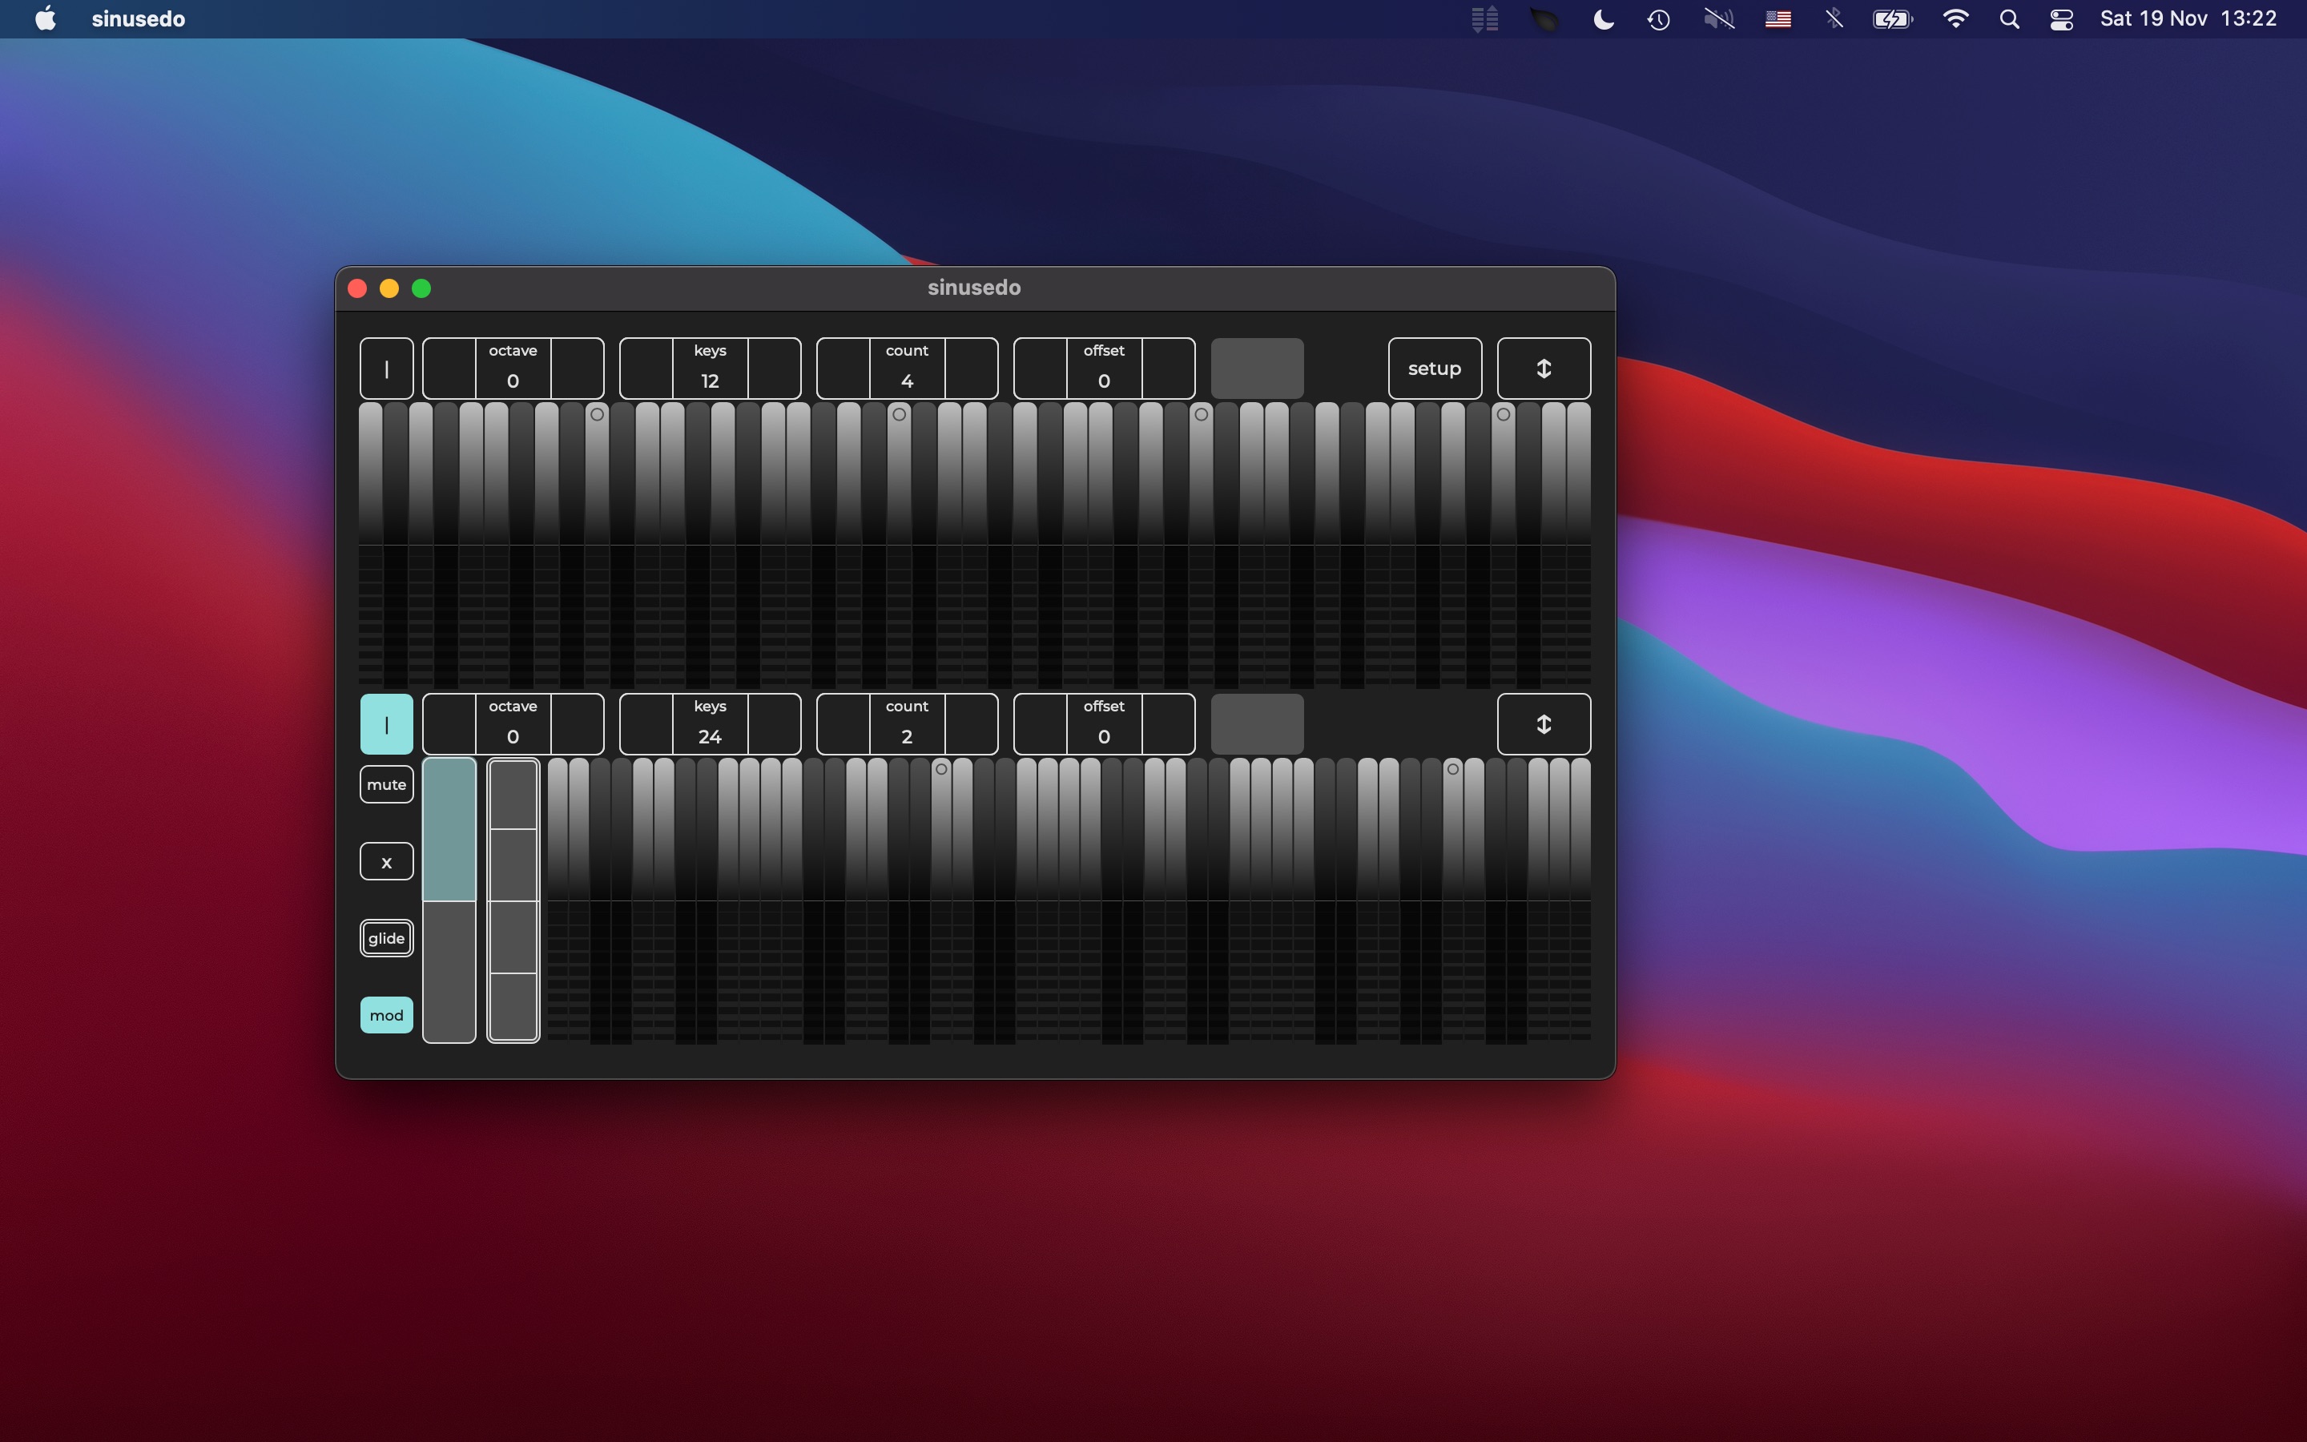Click the gray box in the top row
2307x1442 pixels.
1258,369
